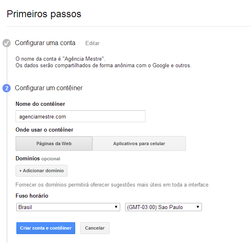This screenshot has height=246, width=251.
Task: Click the Configurar uma conta heading
Action: [x=45, y=43]
